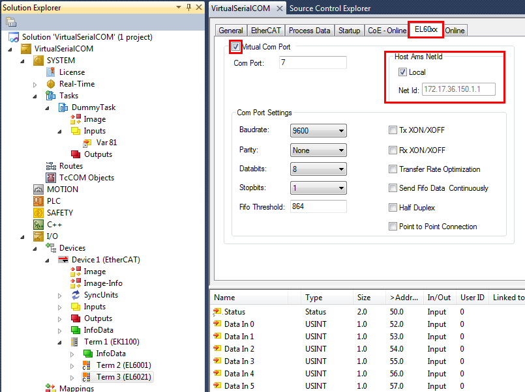Expand the Real-Time tree node

35,85
